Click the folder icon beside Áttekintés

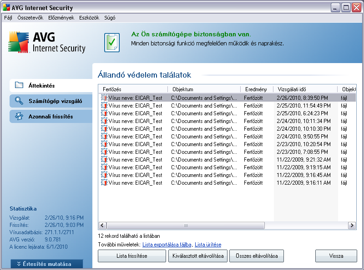click(19, 85)
